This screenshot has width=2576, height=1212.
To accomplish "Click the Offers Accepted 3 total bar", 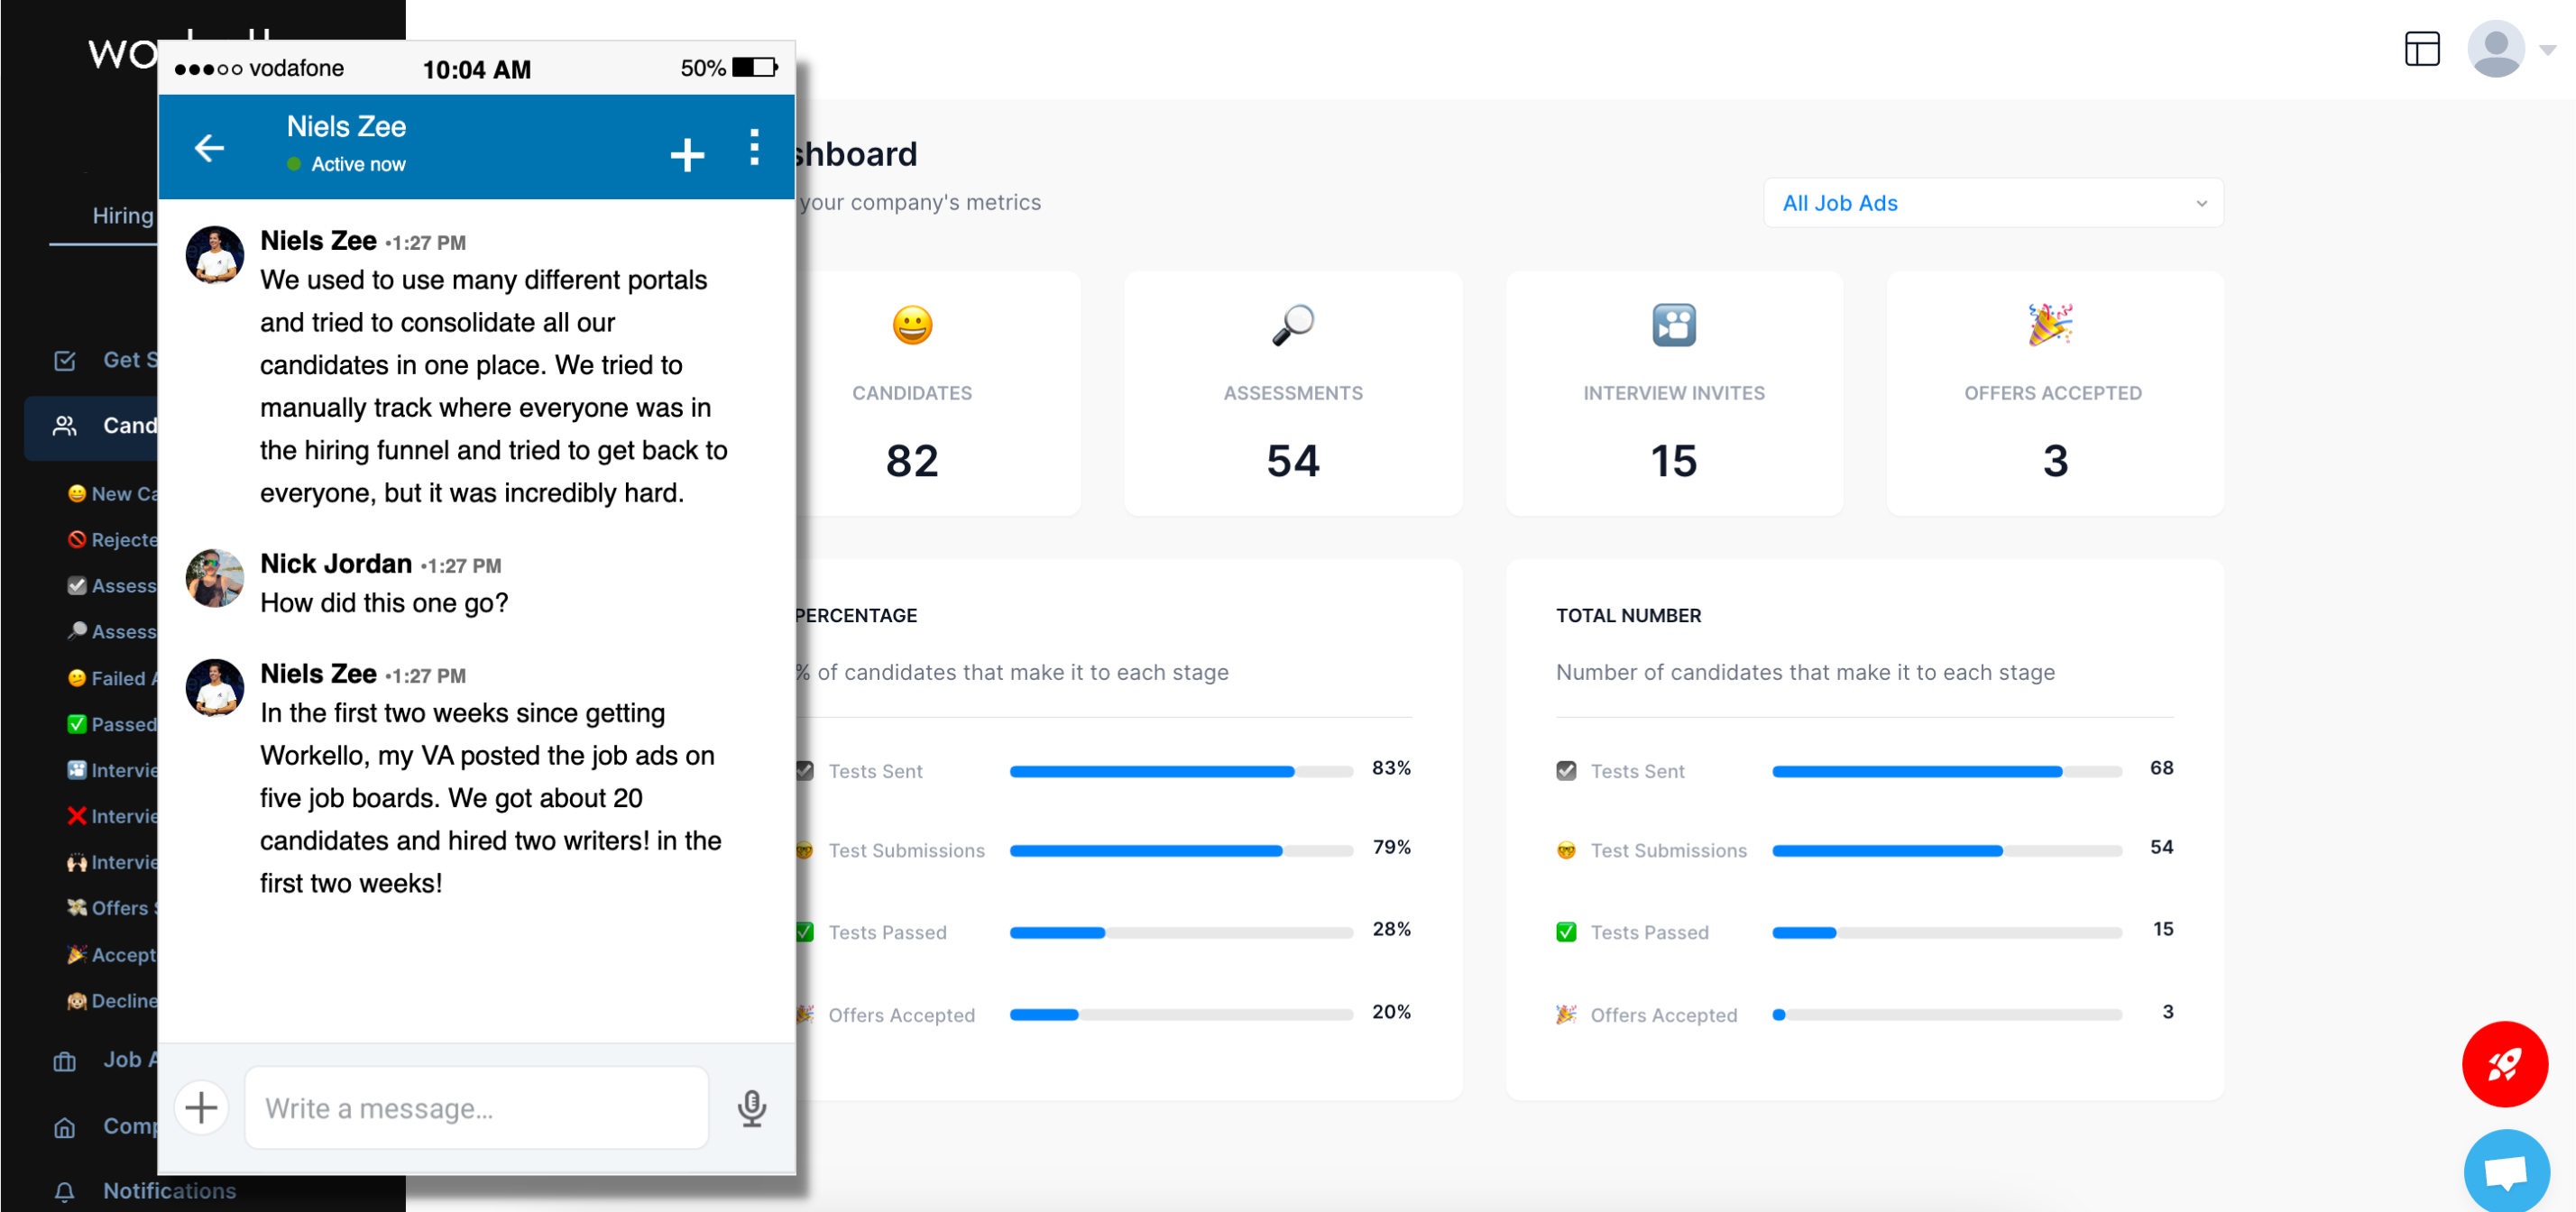I will 1946,1015.
